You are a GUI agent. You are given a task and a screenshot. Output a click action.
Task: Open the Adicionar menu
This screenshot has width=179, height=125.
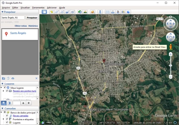(52, 7)
